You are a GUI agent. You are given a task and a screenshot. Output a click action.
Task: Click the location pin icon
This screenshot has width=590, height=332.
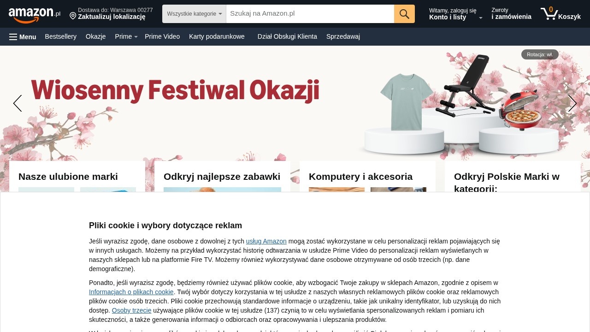click(x=73, y=16)
